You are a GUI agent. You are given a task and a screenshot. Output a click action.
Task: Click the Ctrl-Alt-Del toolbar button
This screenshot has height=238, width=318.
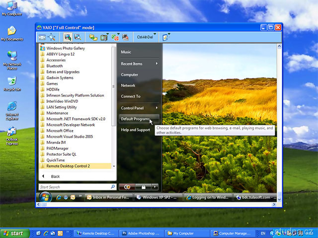(x=145, y=37)
